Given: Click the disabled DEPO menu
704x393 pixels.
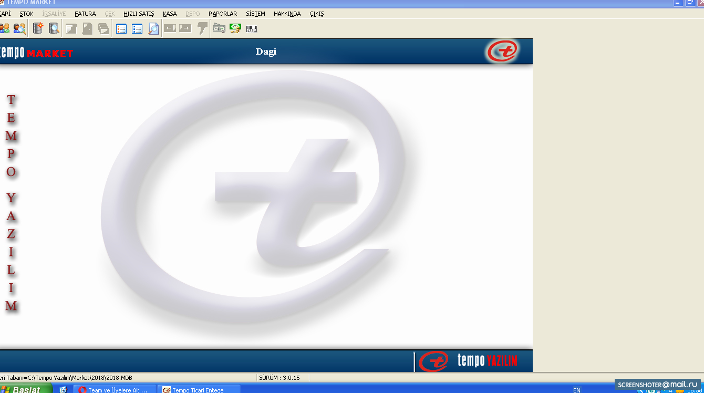Looking at the screenshot, I should click(193, 14).
